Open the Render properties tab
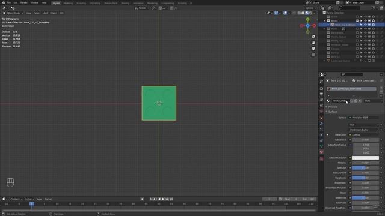The image size is (385, 216). click(321, 89)
